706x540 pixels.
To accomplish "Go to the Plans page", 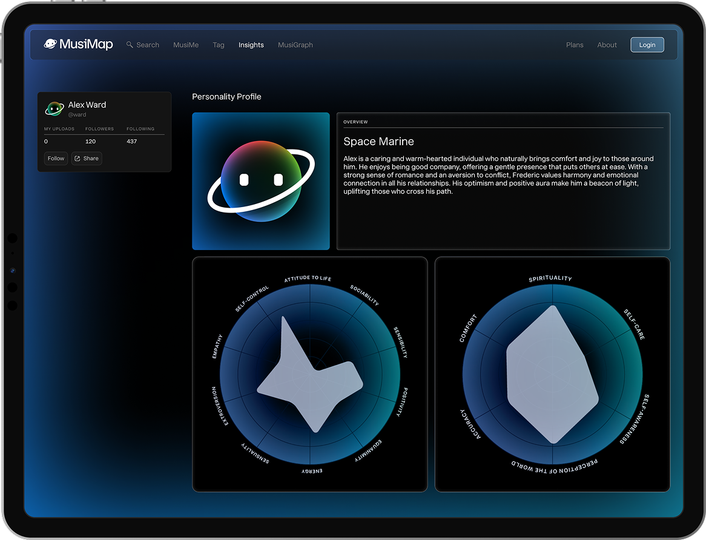I will [574, 44].
